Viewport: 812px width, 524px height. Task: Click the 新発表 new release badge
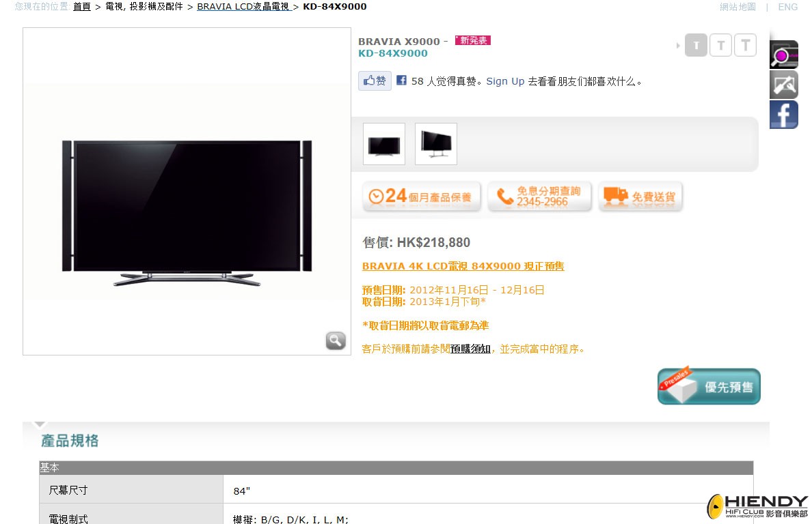click(x=473, y=40)
